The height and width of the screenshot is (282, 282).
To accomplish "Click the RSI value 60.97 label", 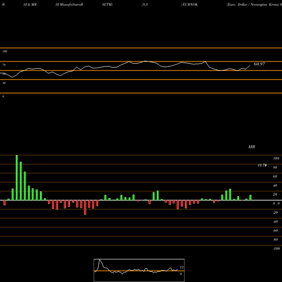I will (259, 64).
